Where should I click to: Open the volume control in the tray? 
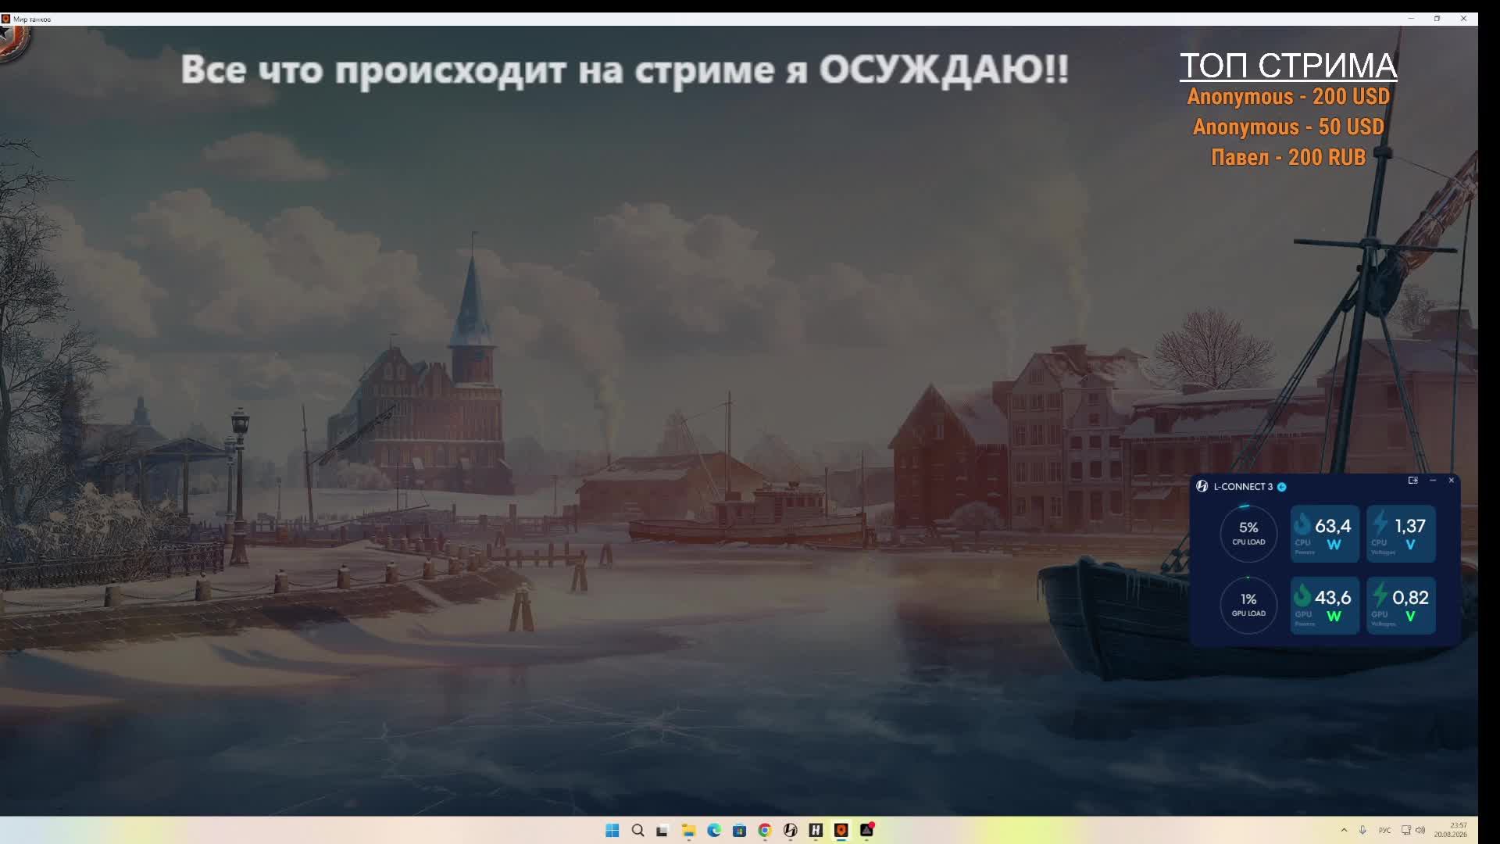point(1420,830)
